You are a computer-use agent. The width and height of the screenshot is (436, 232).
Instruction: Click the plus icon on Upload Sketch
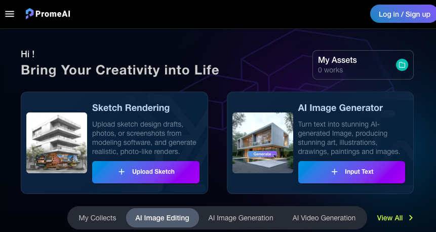coord(122,172)
